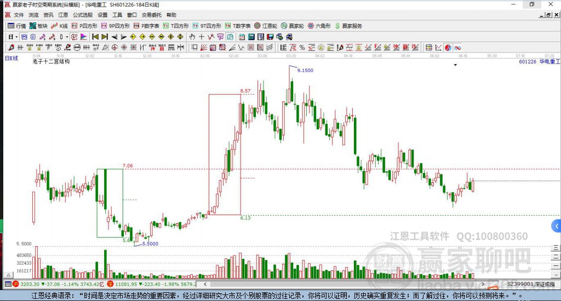Open the small black dropdown triangle in chart
Image resolution: width=561 pixels, height=301 pixels.
pyautogui.click(x=455, y=65)
